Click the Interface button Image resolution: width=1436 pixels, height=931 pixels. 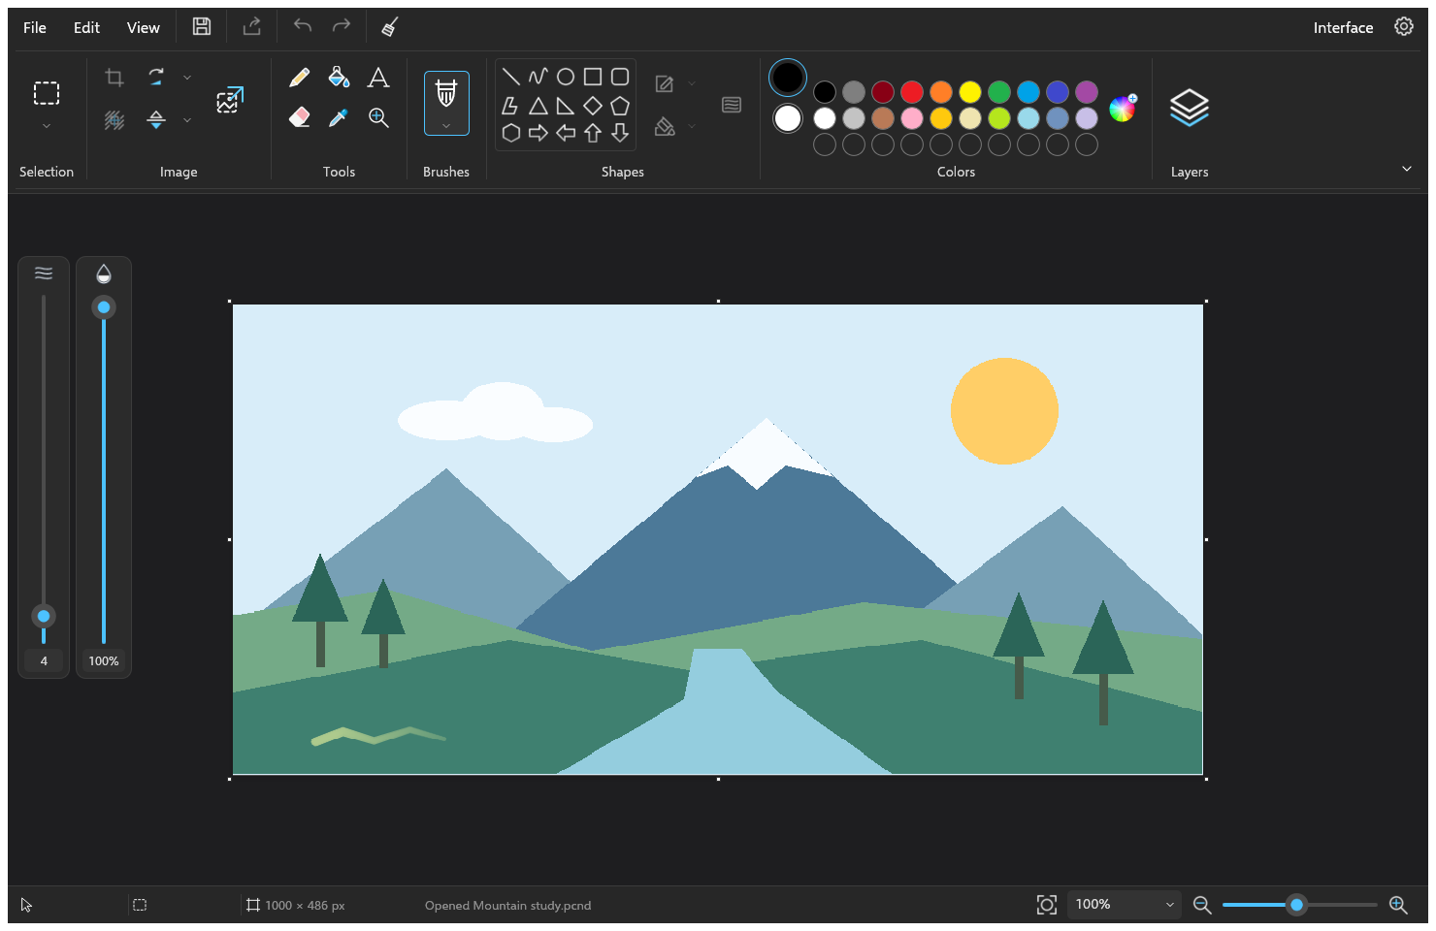point(1343,27)
